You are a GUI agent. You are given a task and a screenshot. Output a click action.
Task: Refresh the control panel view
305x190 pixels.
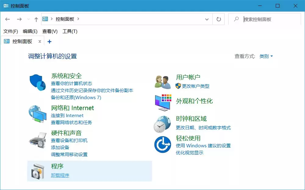tap(219, 19)
